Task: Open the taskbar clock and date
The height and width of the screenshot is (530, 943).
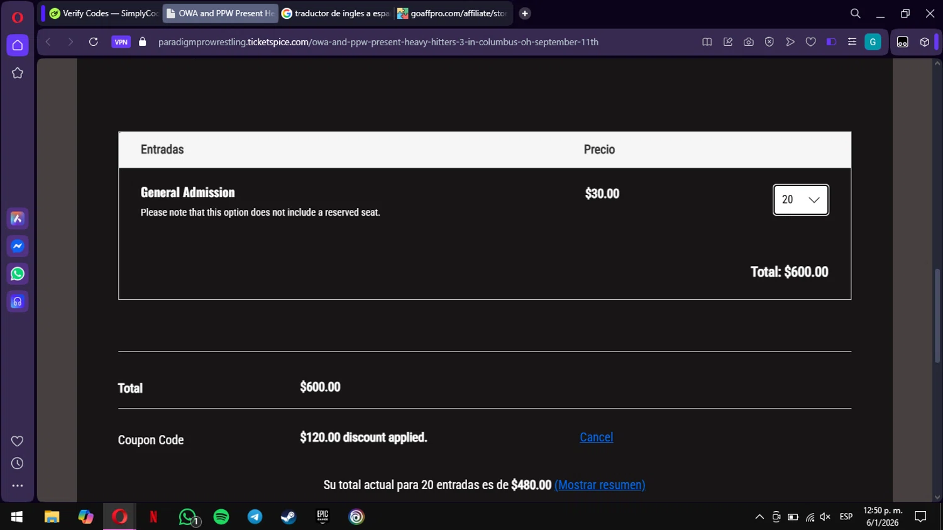Action: tap(883, 517)
